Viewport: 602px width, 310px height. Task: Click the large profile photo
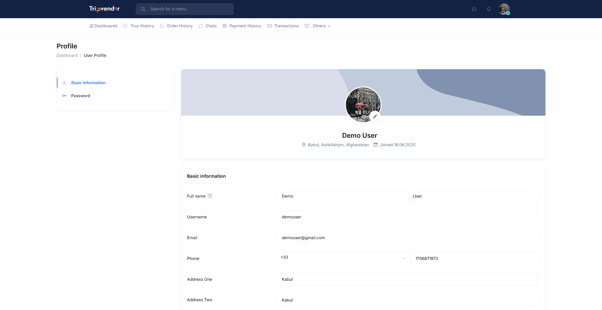tap(363, 105)
